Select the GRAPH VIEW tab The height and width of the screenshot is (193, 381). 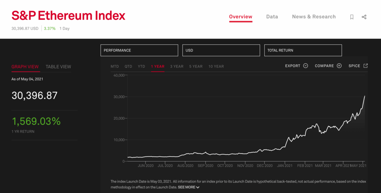25,67
